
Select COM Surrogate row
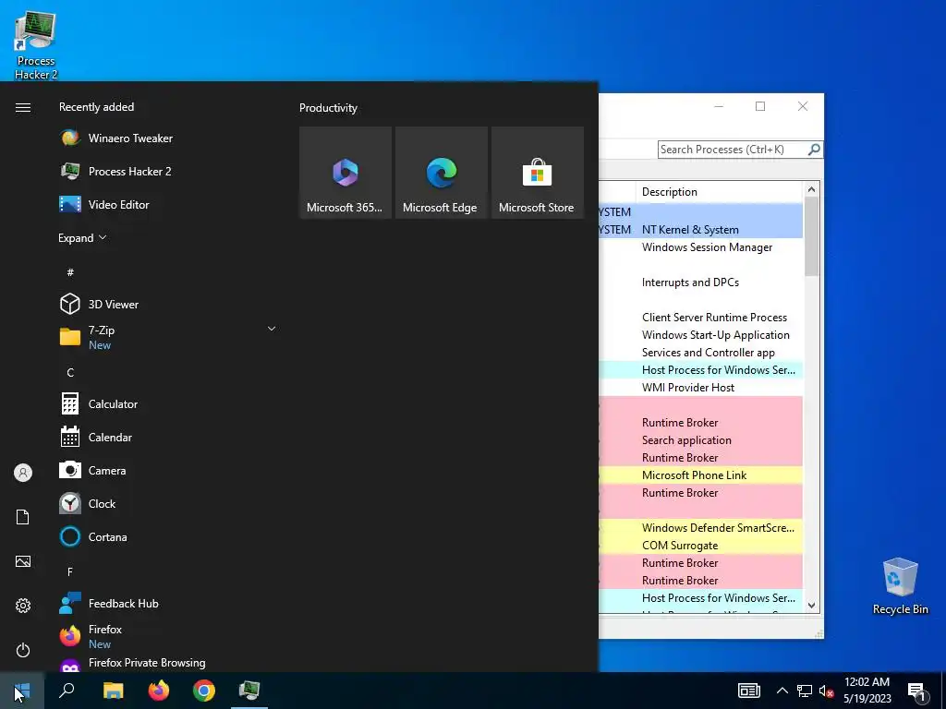[701, 545]
